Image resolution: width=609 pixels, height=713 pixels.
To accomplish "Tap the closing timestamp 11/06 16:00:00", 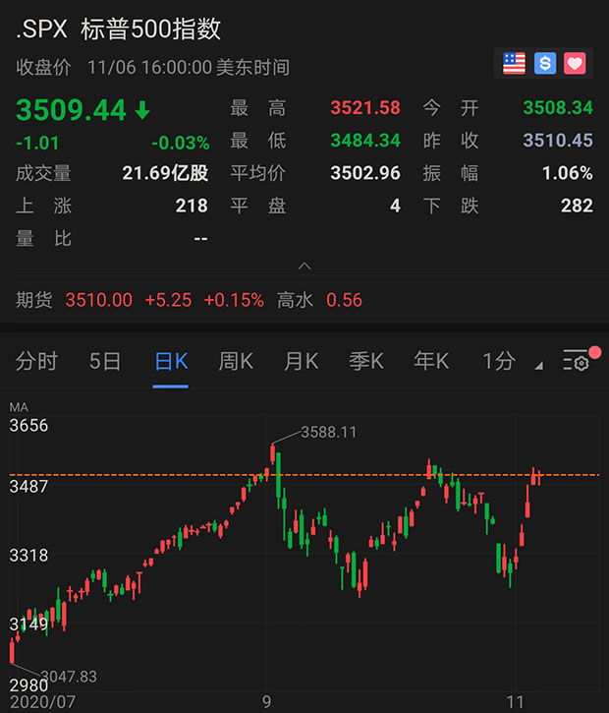I will pos(150,68).
